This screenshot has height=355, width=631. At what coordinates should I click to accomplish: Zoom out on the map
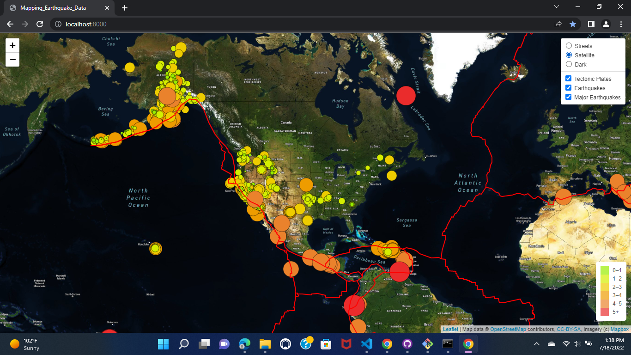point(12,59)
